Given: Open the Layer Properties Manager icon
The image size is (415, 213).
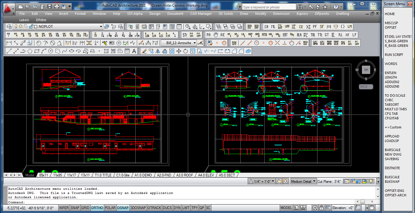Looking at the screenshot, I should pyautogui.click(x=9, y=27).
